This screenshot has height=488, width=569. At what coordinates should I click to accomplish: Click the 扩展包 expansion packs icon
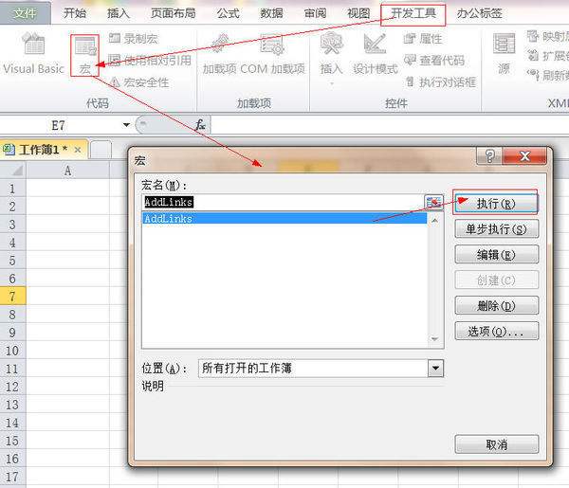[x=533, y=56]
